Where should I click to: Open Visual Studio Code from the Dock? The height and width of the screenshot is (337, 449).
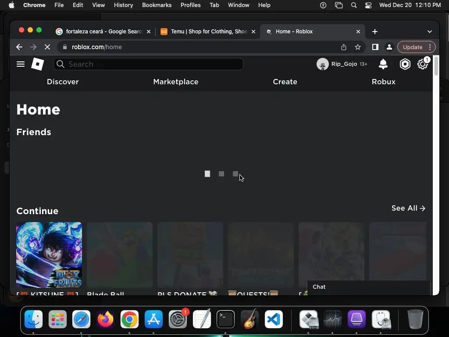tap(274, 319)
